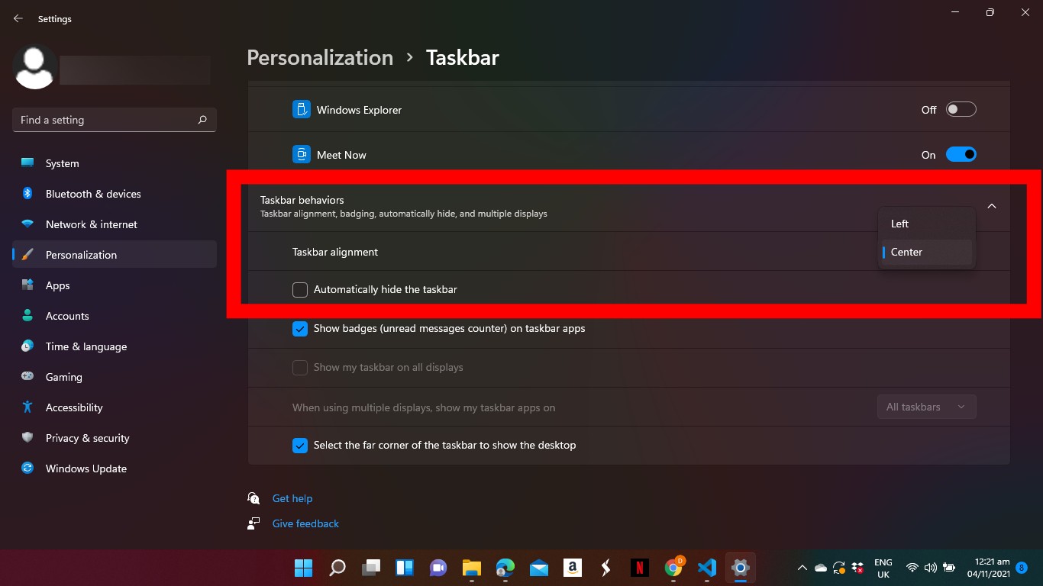Choose Center in taskbar alignment dropdown

pos(927,252)
